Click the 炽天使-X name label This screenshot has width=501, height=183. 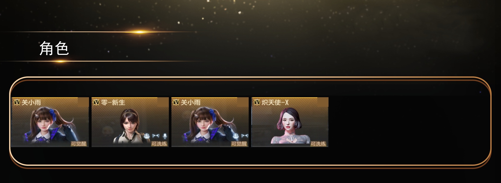point(275,102)
